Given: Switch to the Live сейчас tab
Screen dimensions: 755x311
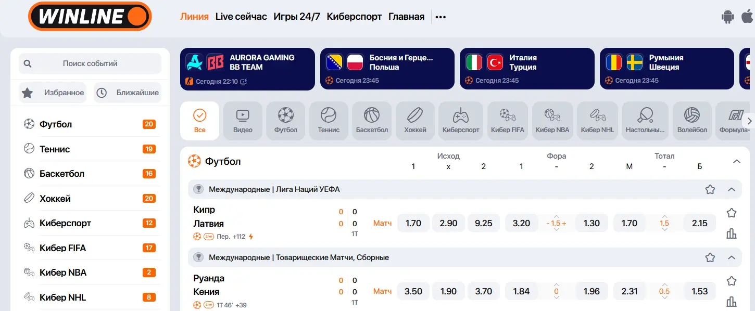Looking at the screenshot, I should coord(241,17).
